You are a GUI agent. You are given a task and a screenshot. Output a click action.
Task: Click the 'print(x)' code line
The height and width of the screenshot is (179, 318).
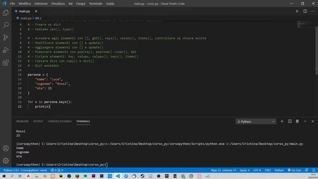[42, 106]
